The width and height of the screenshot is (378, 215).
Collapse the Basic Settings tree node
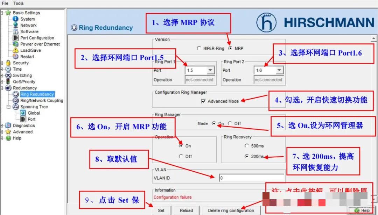click(x=1, y=13)
